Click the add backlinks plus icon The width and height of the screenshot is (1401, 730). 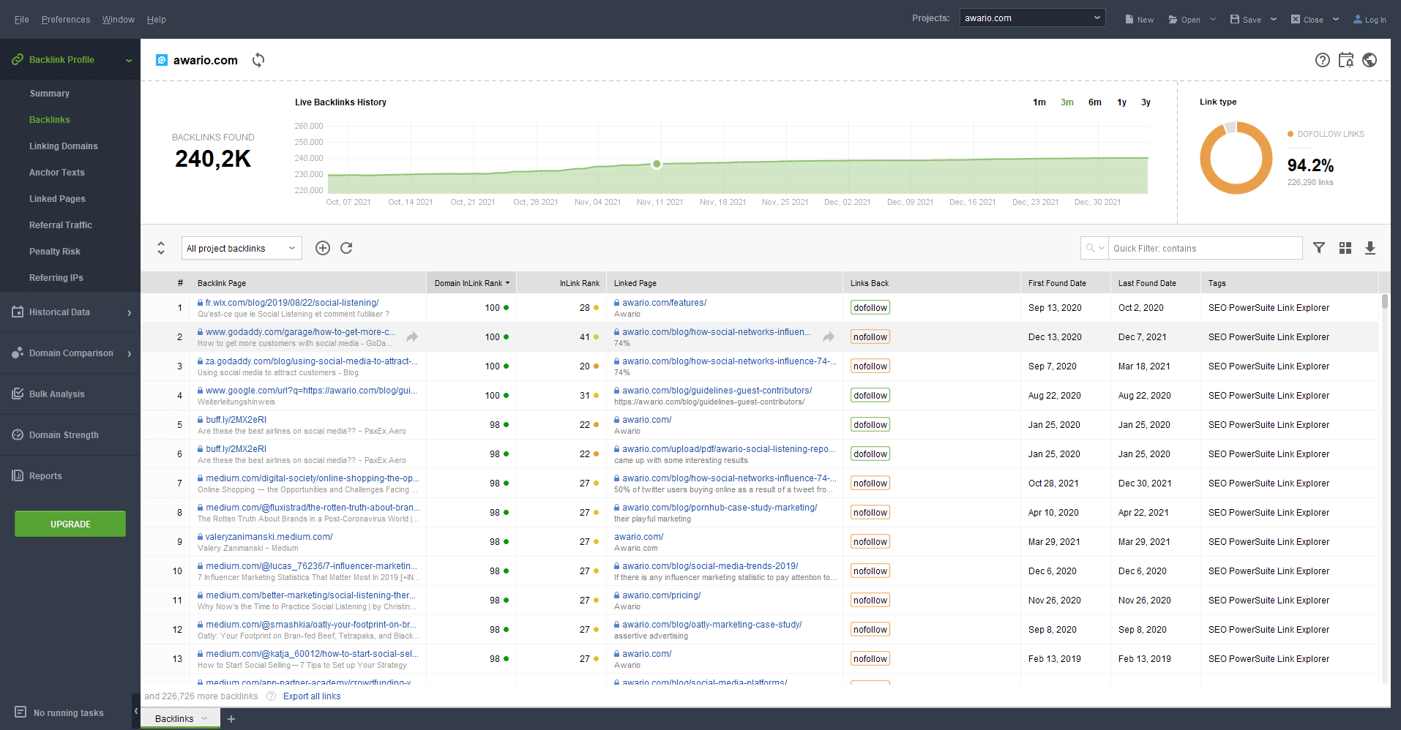[323, 248]
